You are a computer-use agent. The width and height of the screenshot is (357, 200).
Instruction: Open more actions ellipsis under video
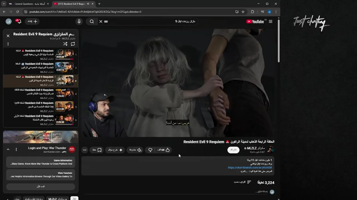click(x=85, y=150)
